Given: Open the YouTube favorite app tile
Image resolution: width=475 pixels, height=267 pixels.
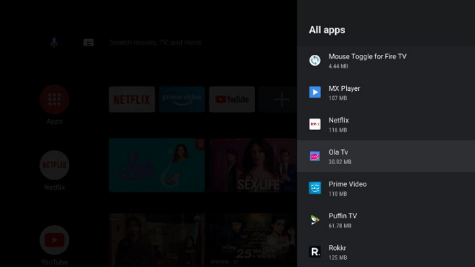Looking at the screenshot, I should click(232, 100).
